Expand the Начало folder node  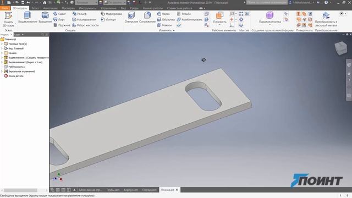pyautogui.click(x=2, y=53)
